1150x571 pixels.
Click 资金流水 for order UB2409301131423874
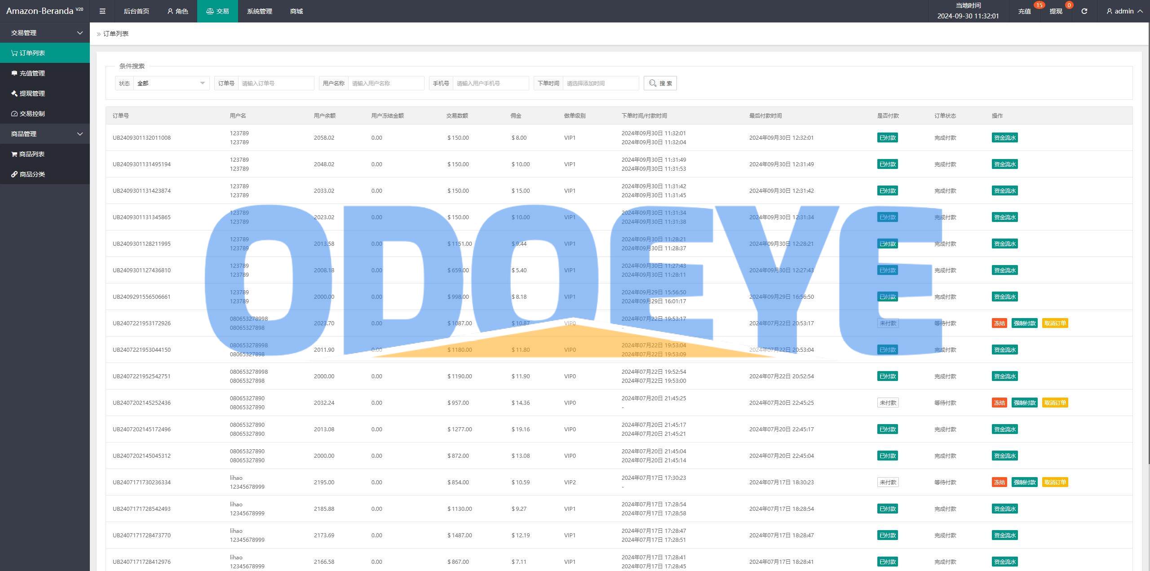[1004, 191]
